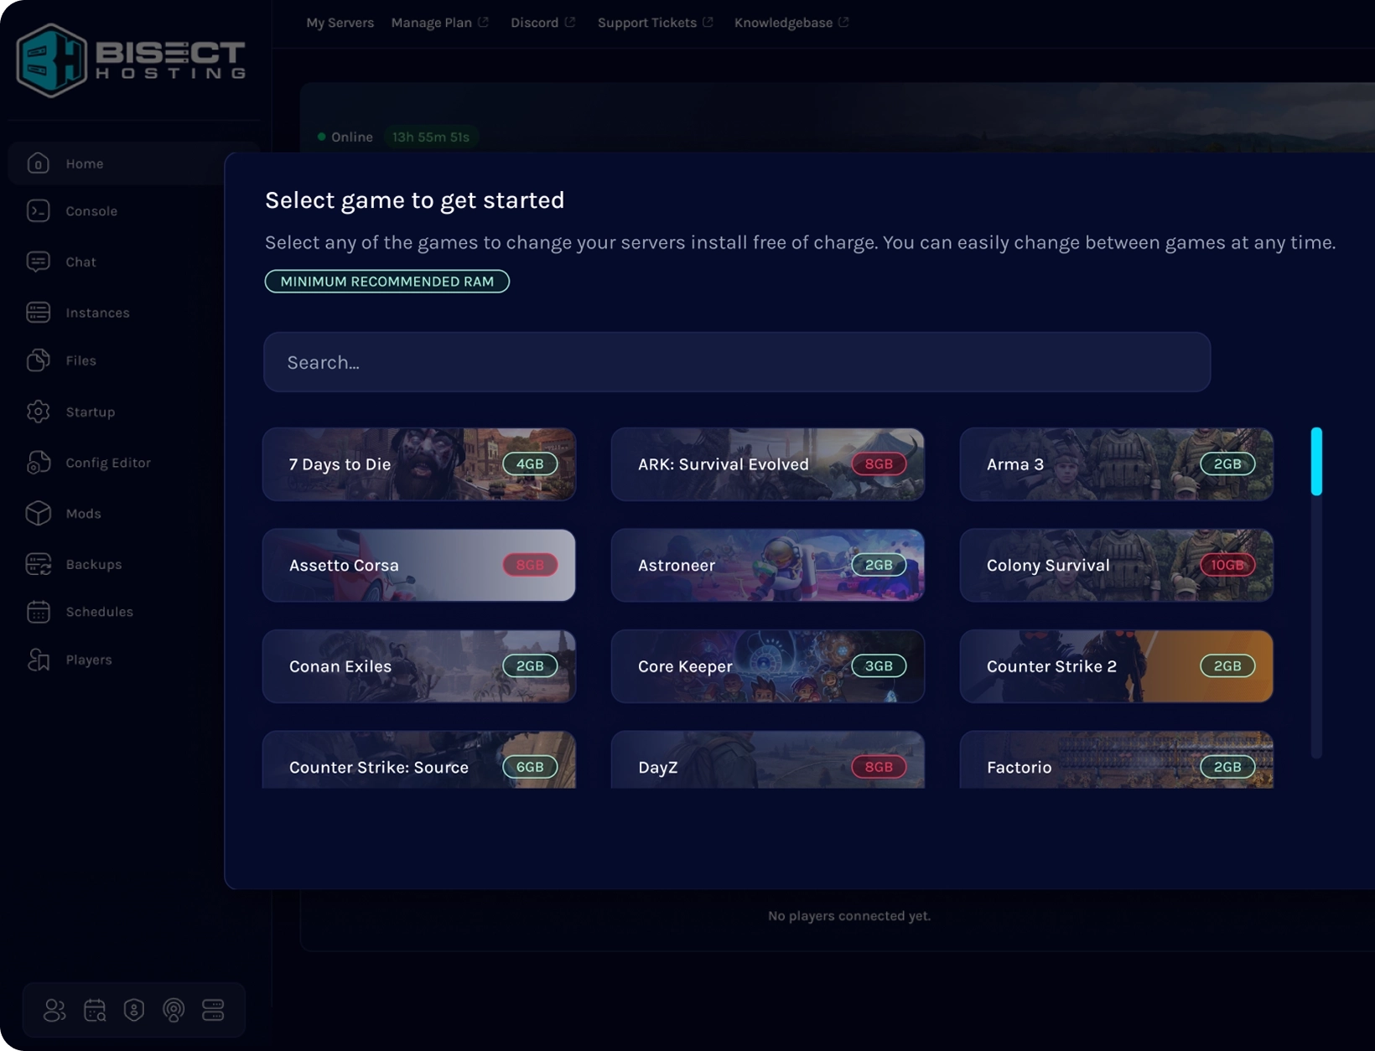Viewport: 1375px width, 1051px height.
Task: Click the calendar search icon in bottom toolbar
Action: tap(95, 1010)
